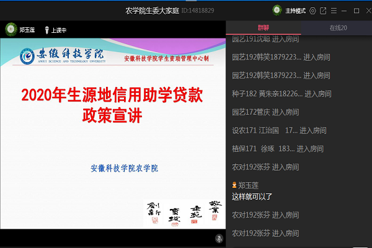This screenshot has height=248, width=372.
Task: Toggle the muted microphone at video bottom-right
Action: tap(219, 239)
